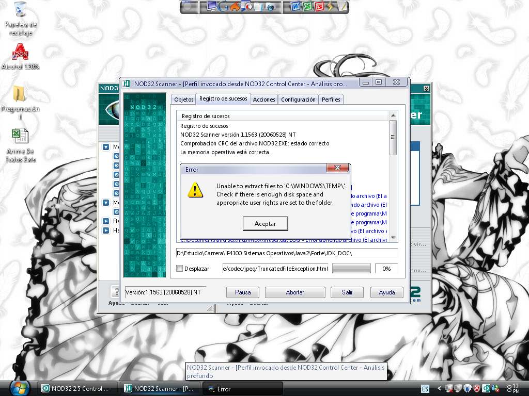Open the Messenger tray icon

pos(495,389)
